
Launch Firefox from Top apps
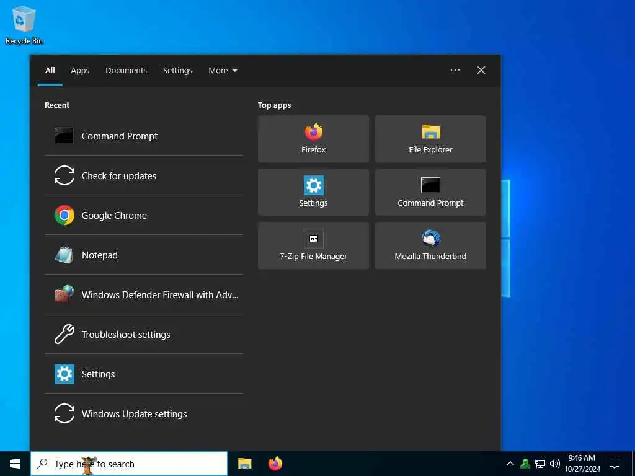(313, 139)
